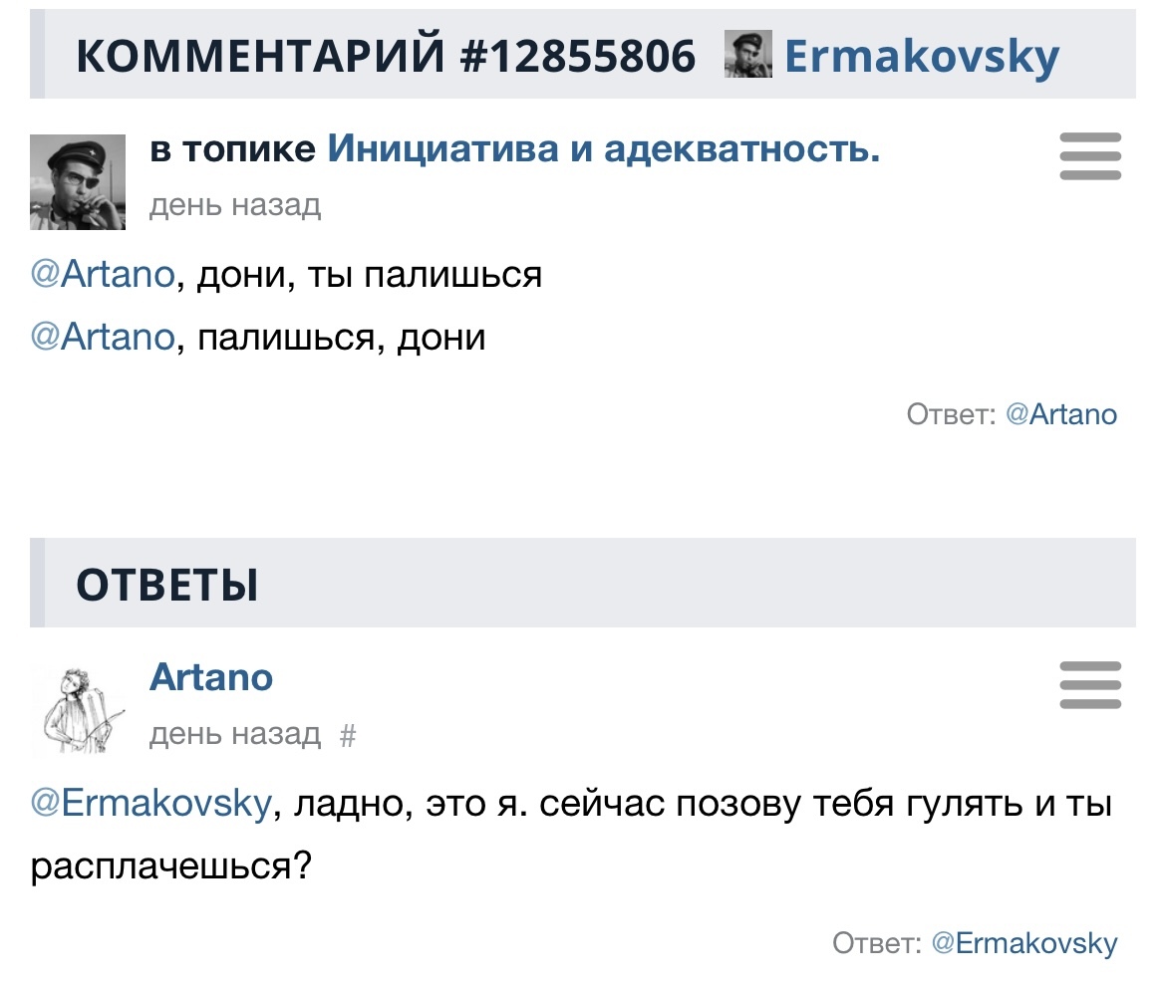This screenshot has width=1166, height=984.
Task: Open the hamburger menu on Ermakovsky's comment
Action: coord(1089,156)
